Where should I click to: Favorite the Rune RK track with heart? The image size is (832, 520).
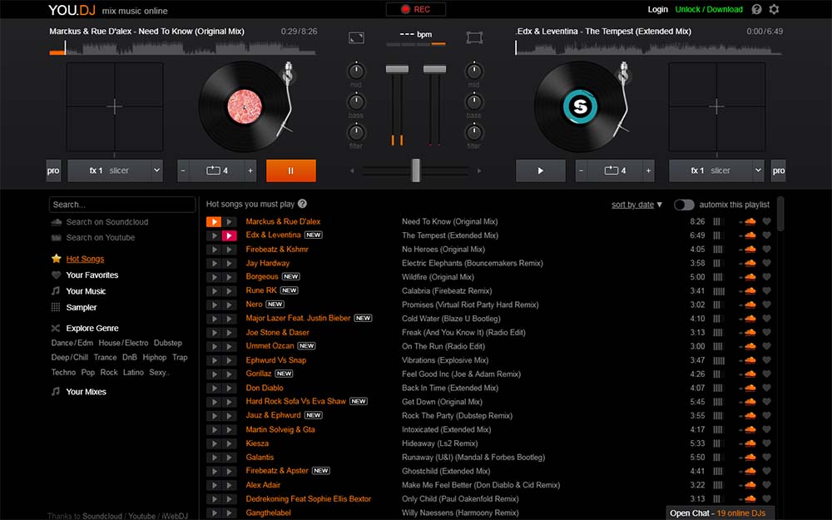[x=766, y=290]
